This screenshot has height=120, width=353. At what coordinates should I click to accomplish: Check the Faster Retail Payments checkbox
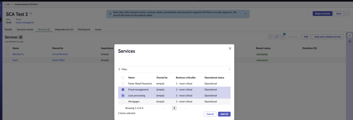[123, 83]
